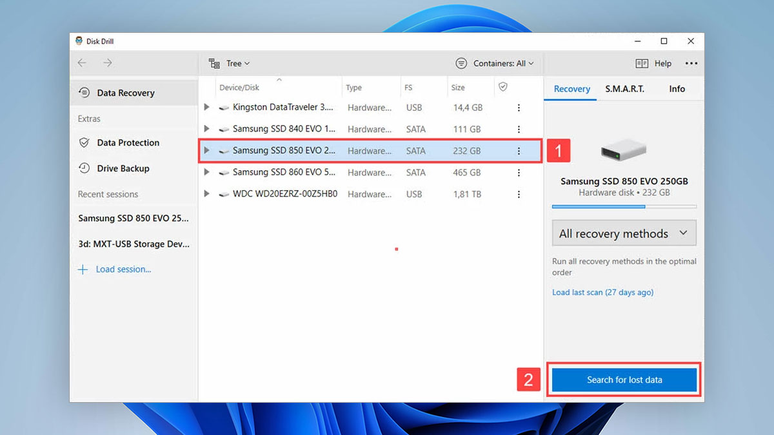Open the three-dot more options menu in toolbar
This screenshot has width=774, height=435.
pyautogui.click(x=691, y=63)
